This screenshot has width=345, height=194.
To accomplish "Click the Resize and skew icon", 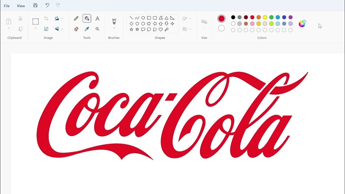I will (x=46, y=29).
